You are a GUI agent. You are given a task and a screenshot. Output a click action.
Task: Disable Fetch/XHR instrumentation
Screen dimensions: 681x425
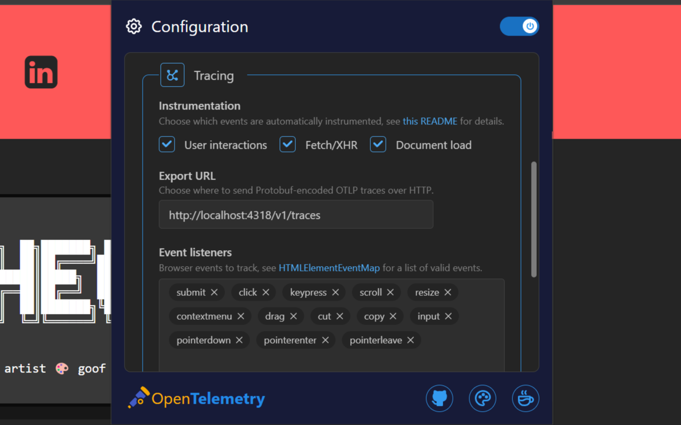[x=287, y=144]
